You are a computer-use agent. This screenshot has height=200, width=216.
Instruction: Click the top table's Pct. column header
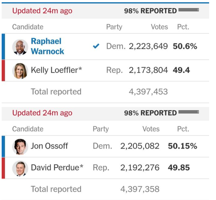click(183, 27)
